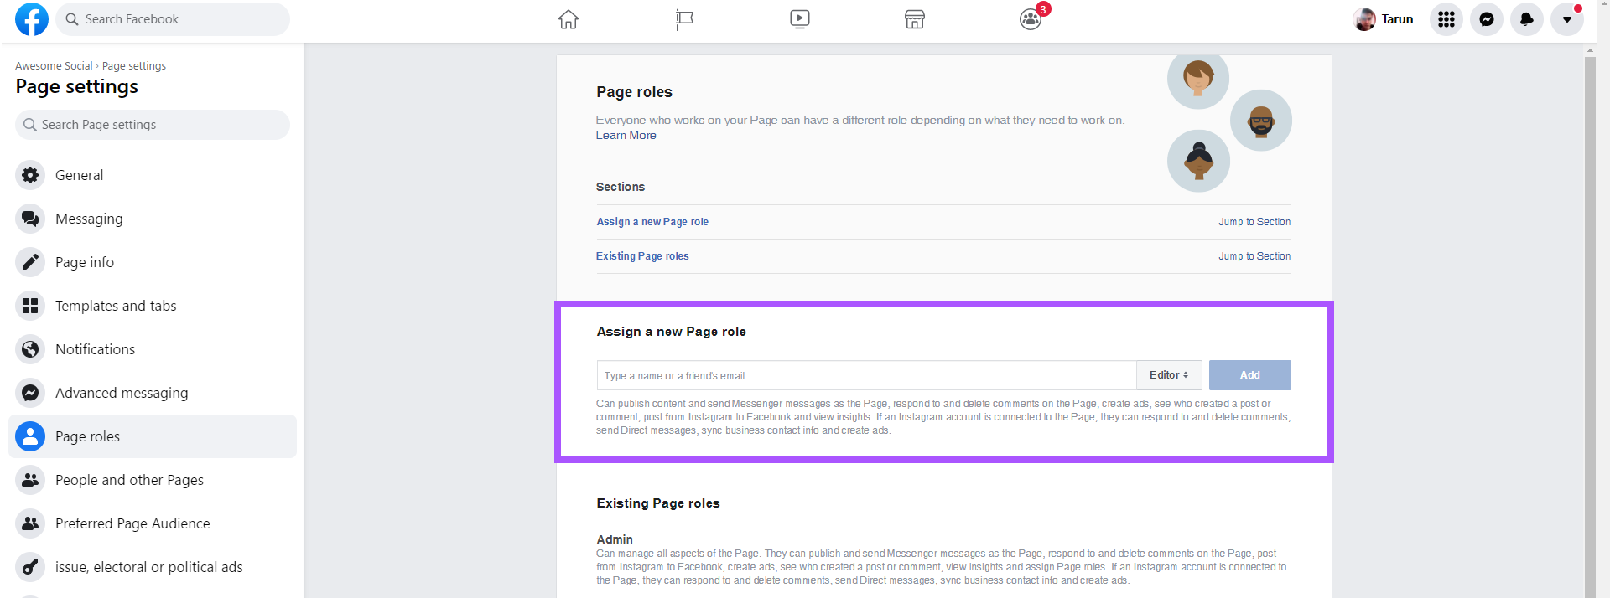
Task: Click the General gear icon
Action: tap(30, 175)
